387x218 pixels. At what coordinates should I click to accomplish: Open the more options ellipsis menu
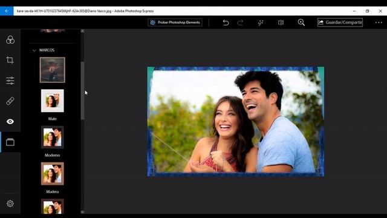pyautogui.click(x=379, y=22)
